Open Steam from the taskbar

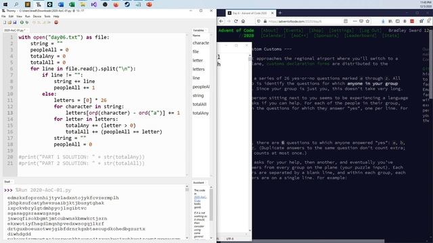point(127,5)
